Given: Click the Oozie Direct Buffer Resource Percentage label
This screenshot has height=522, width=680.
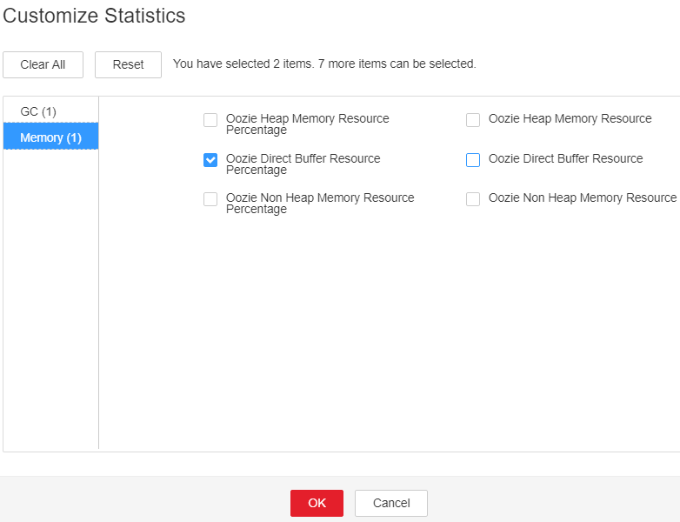Looking at the screenshot, I should (x=303, y=164).
